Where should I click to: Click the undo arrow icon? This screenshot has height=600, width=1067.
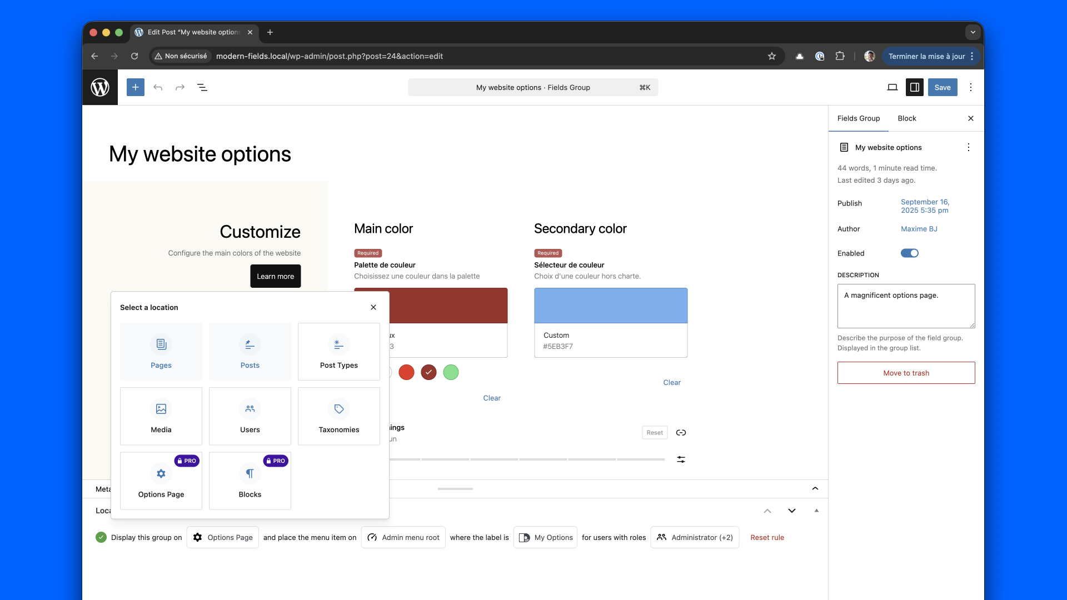(x=158, y=87)
